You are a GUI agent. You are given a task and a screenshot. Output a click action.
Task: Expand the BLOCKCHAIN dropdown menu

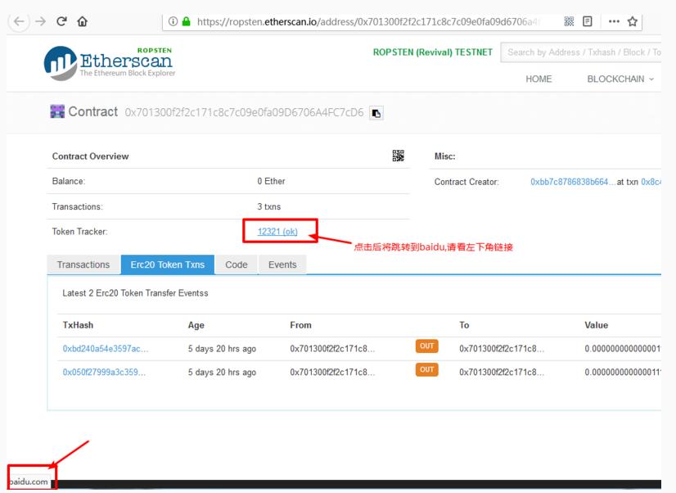tap(620, 79)
